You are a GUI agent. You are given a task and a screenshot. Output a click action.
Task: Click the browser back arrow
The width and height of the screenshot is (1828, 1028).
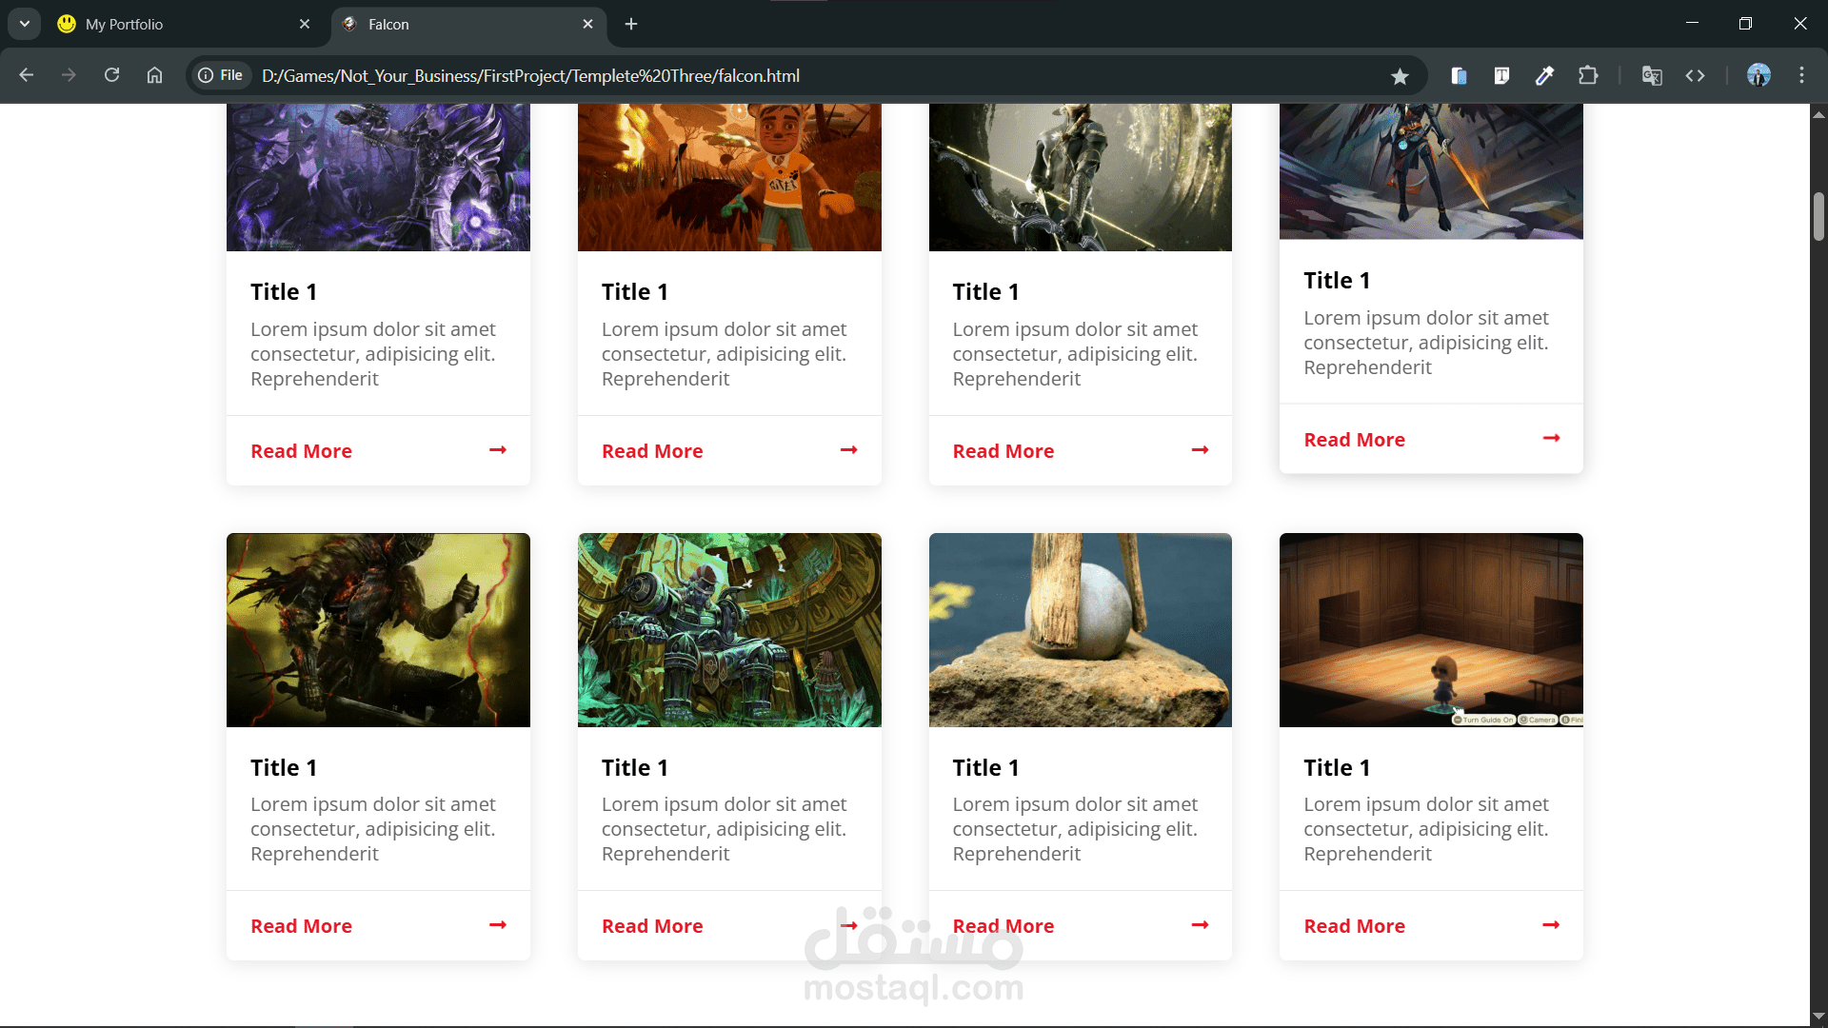(26, 75)
